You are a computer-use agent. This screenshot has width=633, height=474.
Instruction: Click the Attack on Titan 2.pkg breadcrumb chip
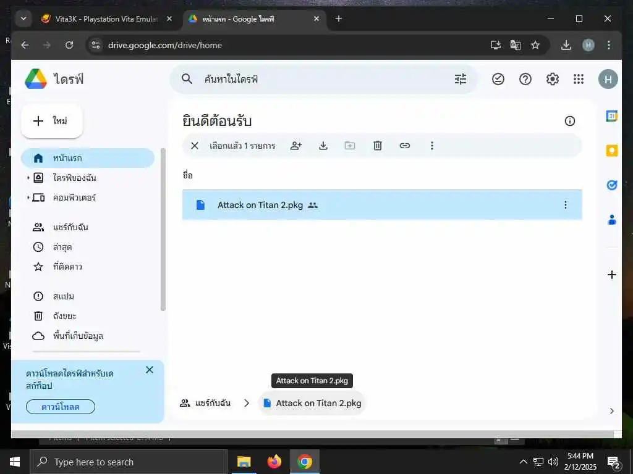click(x=312, y=403)
